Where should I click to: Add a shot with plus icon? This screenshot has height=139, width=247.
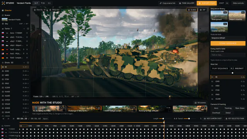(x=24, y=63)
